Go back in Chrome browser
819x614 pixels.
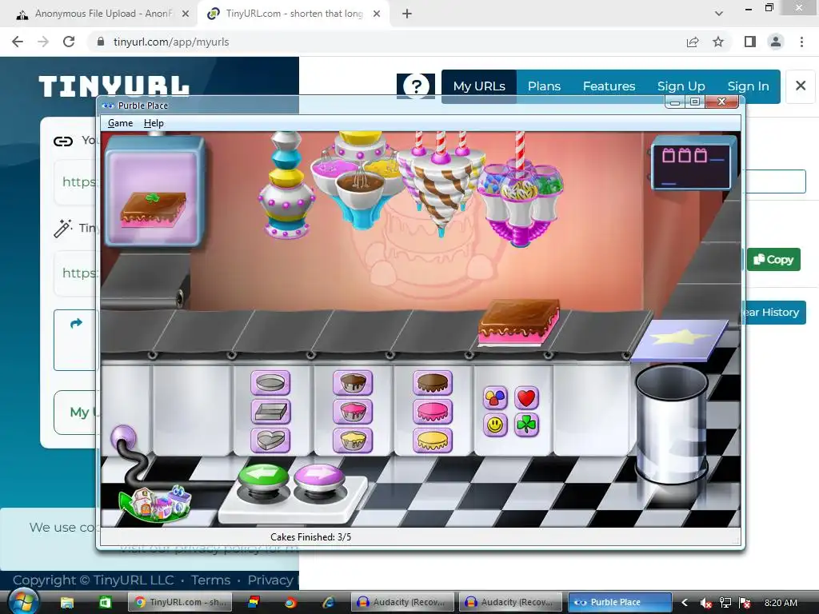tap(18, 42)
